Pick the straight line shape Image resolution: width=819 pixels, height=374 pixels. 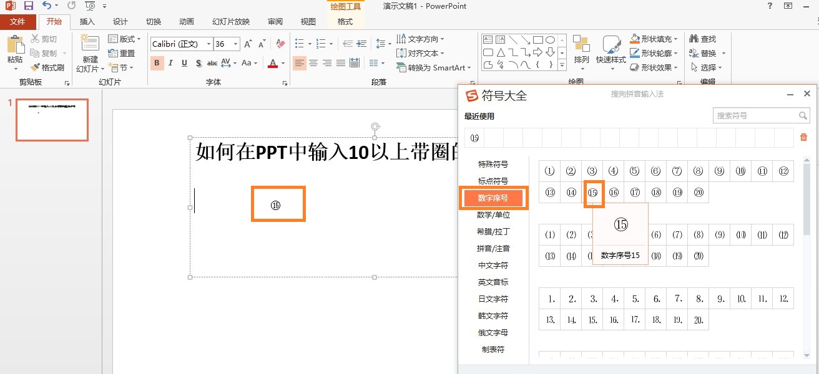(512, 40)
